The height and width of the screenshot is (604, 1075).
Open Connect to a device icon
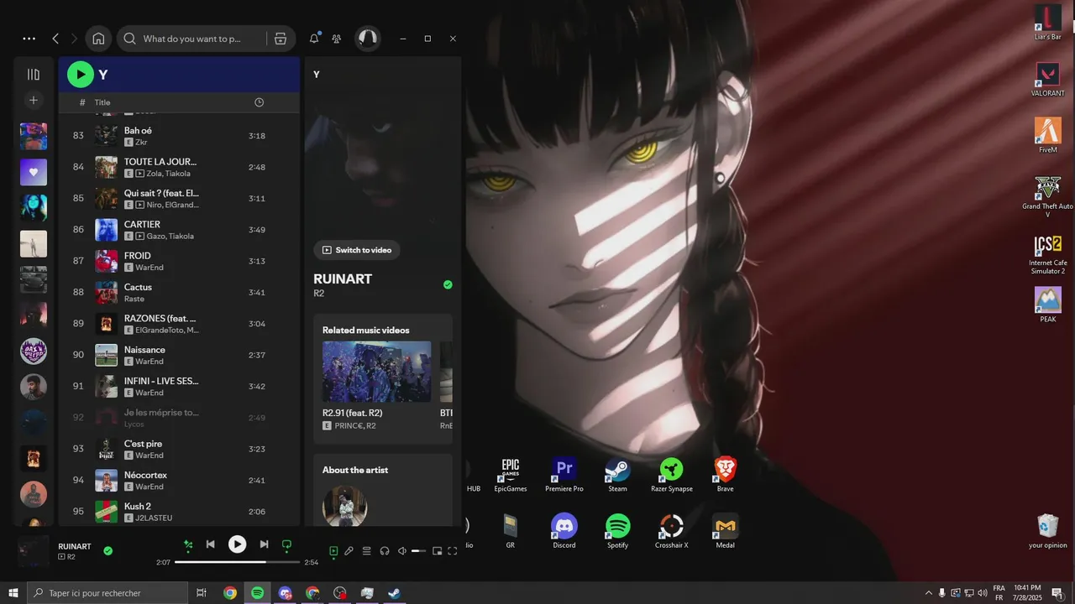click(x=385, y=551)
